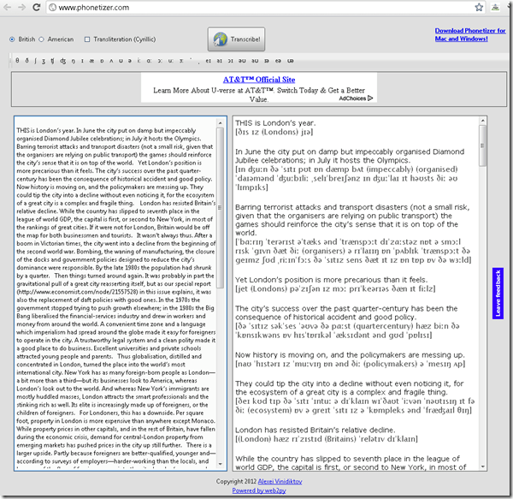The image size is (513, 499).
Task: Open Download Phonetizer for Mac and Windows link
Action: [x=469, y=34]
